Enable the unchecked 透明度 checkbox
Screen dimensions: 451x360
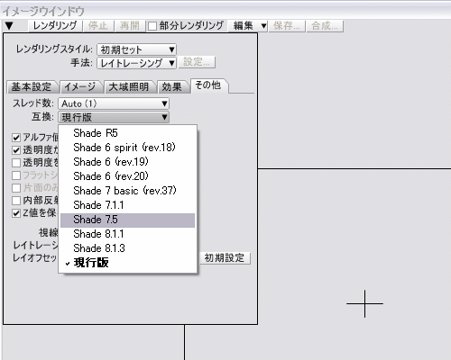16,163
